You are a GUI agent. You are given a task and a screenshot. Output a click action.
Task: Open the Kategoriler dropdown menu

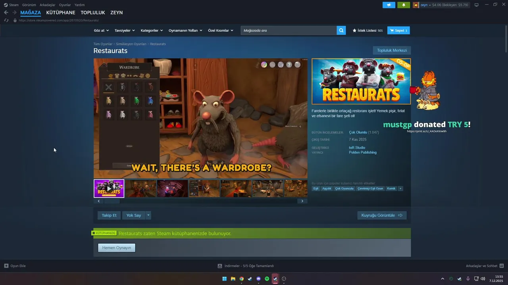(x=152, y=30)
